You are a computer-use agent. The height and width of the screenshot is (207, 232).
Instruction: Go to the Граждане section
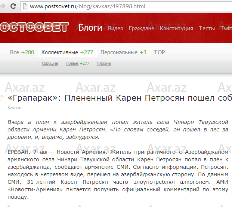coord(142,28)
